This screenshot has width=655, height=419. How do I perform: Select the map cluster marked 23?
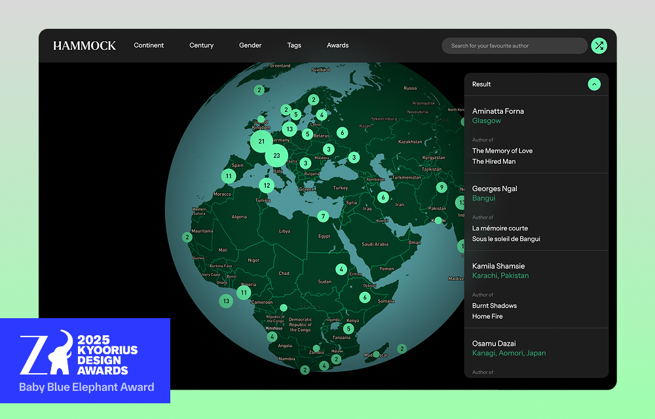(276, 156)
